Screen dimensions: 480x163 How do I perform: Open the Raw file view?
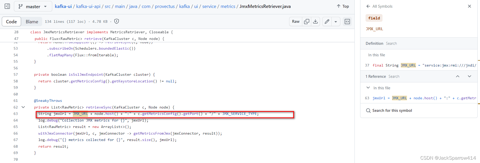296,21
